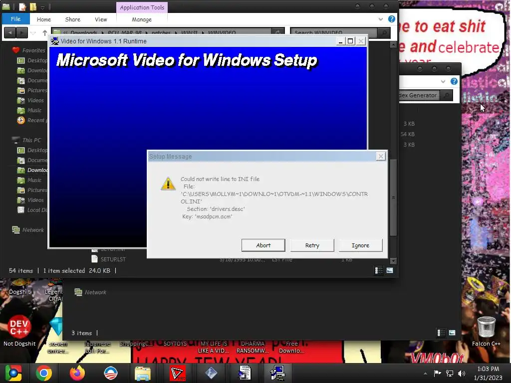Image resolution: width=511 pixels, height=383 pixels.
Task: Click the network tray icon
Action: [450, 373]
